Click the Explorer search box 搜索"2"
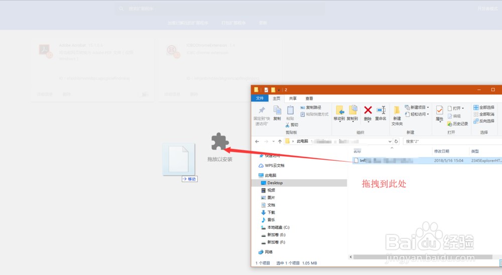 [452, 141]
